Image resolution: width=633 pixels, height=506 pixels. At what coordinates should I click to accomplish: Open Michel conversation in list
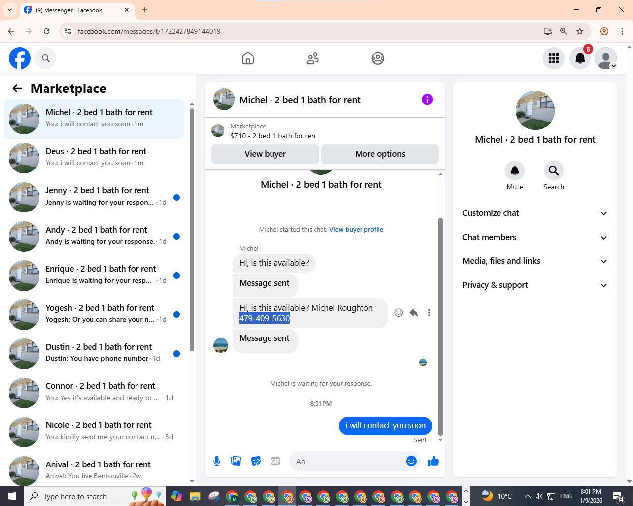pyautogui.click(x=94, y=119)
